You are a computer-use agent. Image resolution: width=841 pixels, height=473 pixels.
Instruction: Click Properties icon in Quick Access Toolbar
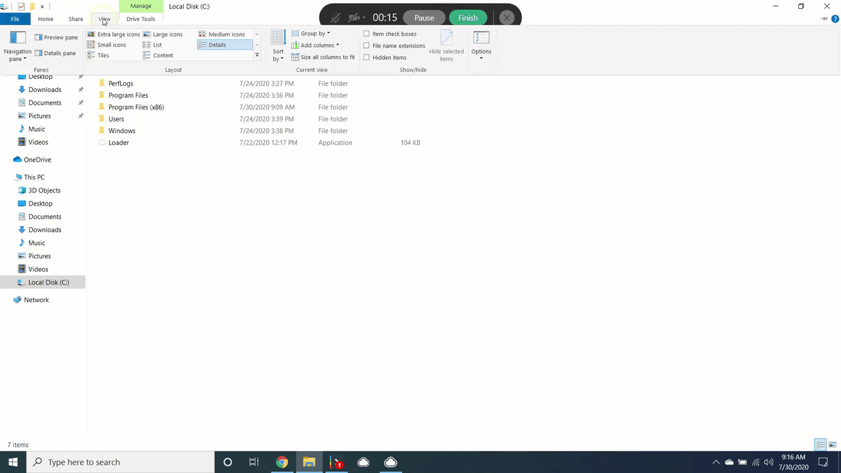click(21, 7)
